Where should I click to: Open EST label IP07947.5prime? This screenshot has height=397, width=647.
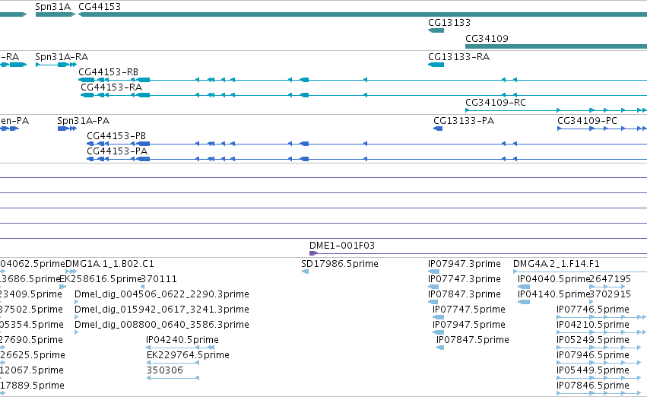pyautogui.click(x=469, y=326)
